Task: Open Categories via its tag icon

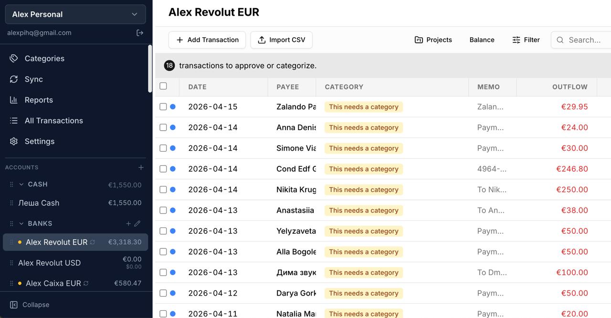Action: tap(14, 58)
